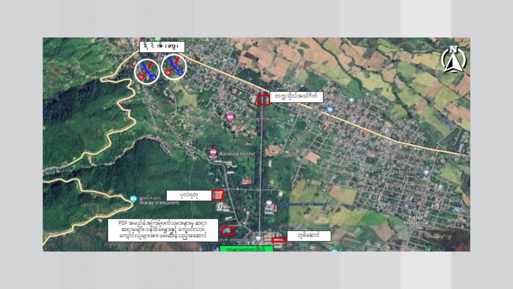Image resolution: width=513 pixels, height=289 pixels.
Task: Click the right scissors marker icon
Action: click(x=173, y=67)
